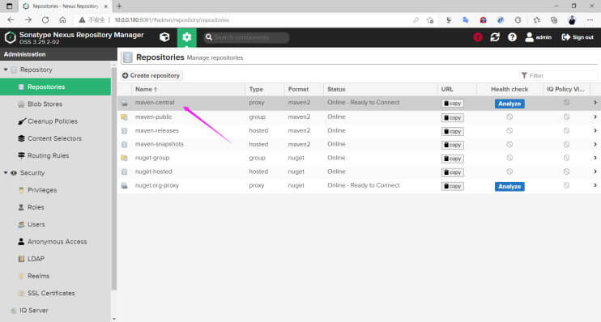Open maven-releases row arrow
The width and height of the screenshot is (601, 322).
pos(595,130)
